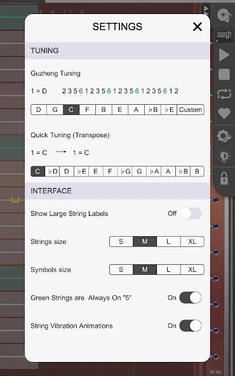Viewport: 235px width, 376px height.
Task: Disable Green Strings Always On 5 toggle
Action: tap(191, 298)
